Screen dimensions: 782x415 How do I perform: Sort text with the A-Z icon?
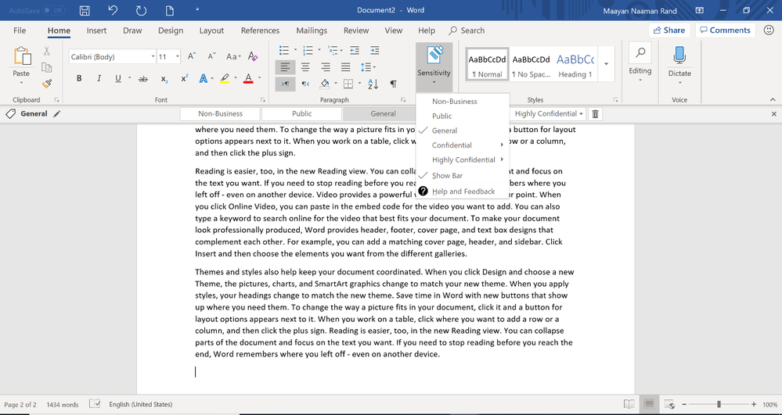[373, 84]
